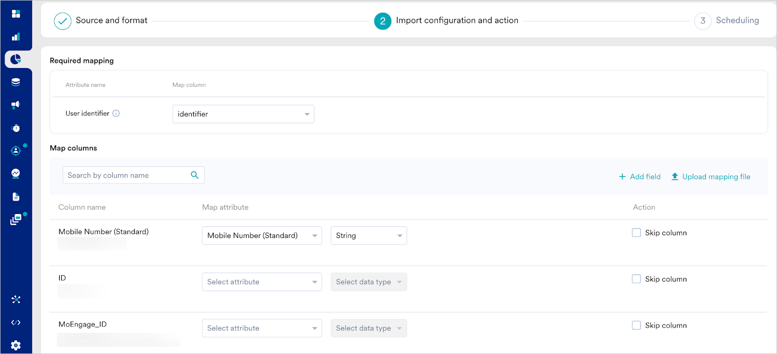The height and width of the screenshot is (354, 777).
Task: Open the dashboard grid icon in sidebar
Action: [16, 14]
